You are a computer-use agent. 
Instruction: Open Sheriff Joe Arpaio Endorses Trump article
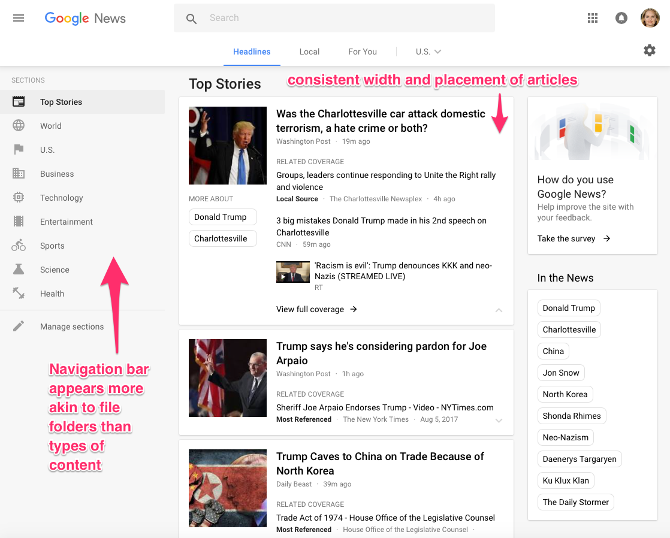tap(385, 407)
